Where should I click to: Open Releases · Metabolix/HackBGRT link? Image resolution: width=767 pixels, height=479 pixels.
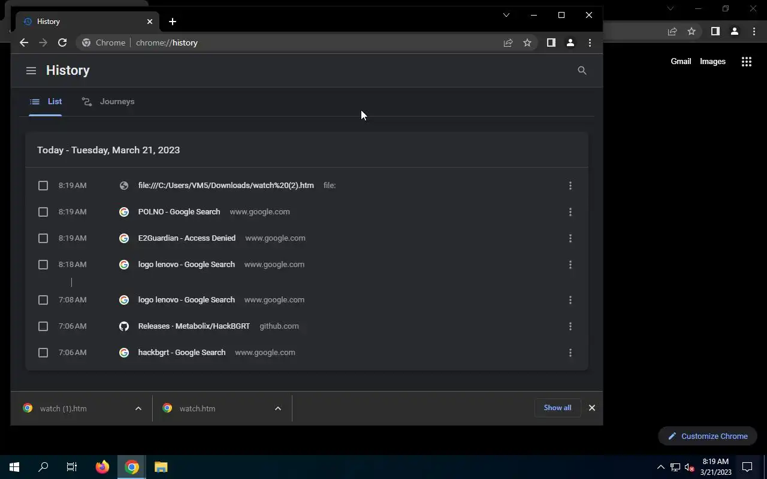click(x=194, y=326)
